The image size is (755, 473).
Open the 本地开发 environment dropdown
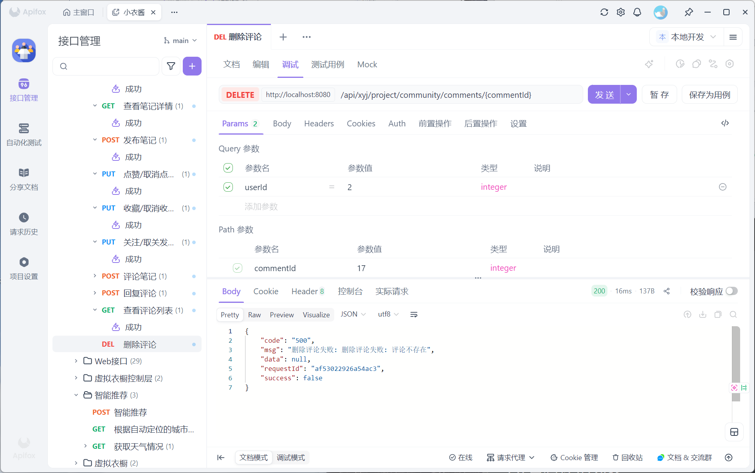click(688, 37)
